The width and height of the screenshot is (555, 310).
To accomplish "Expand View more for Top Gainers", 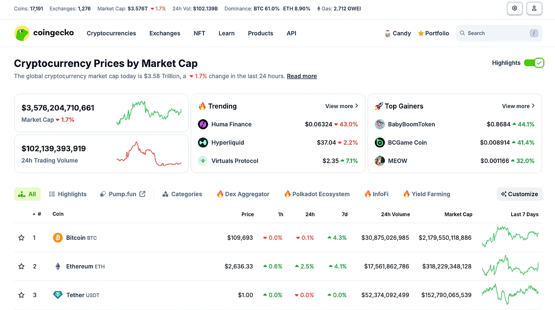I will [518, 106].
